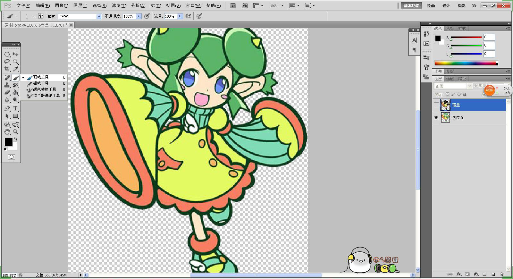Show the 覆盖 layer visibility box
Screen dimensions: 513x279
point(436,105)
